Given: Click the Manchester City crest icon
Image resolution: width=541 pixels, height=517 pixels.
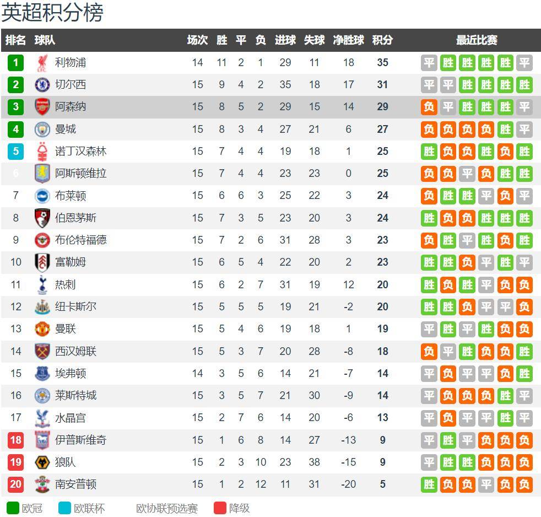Looking at the screenshot, I should [42, 130].
